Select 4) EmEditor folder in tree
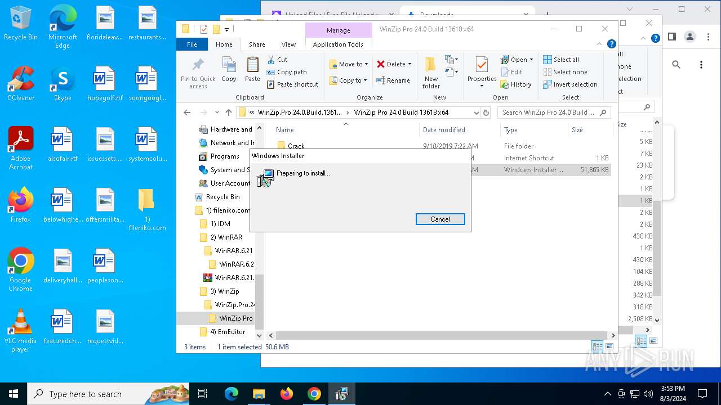The image size is (721, 405). (229, 332)
